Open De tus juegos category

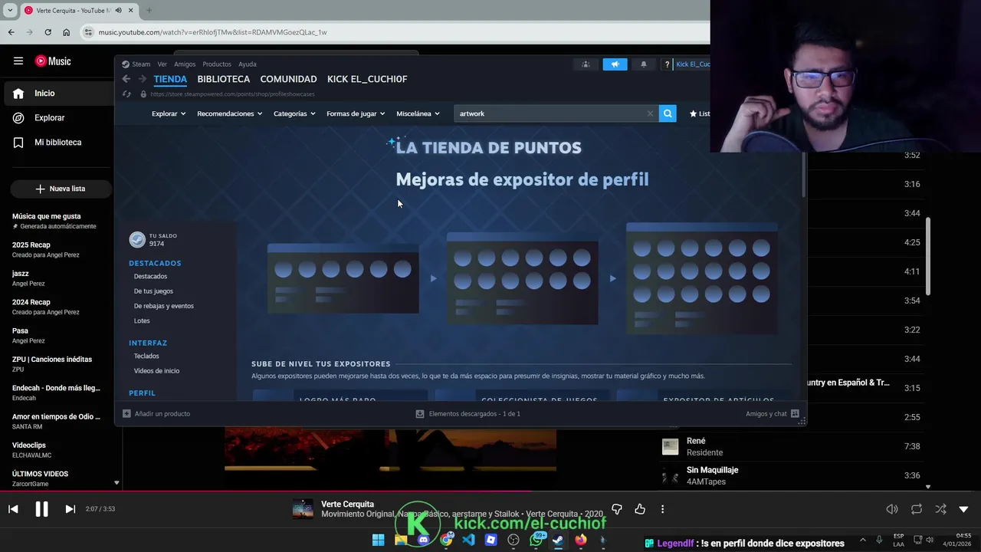153,291
